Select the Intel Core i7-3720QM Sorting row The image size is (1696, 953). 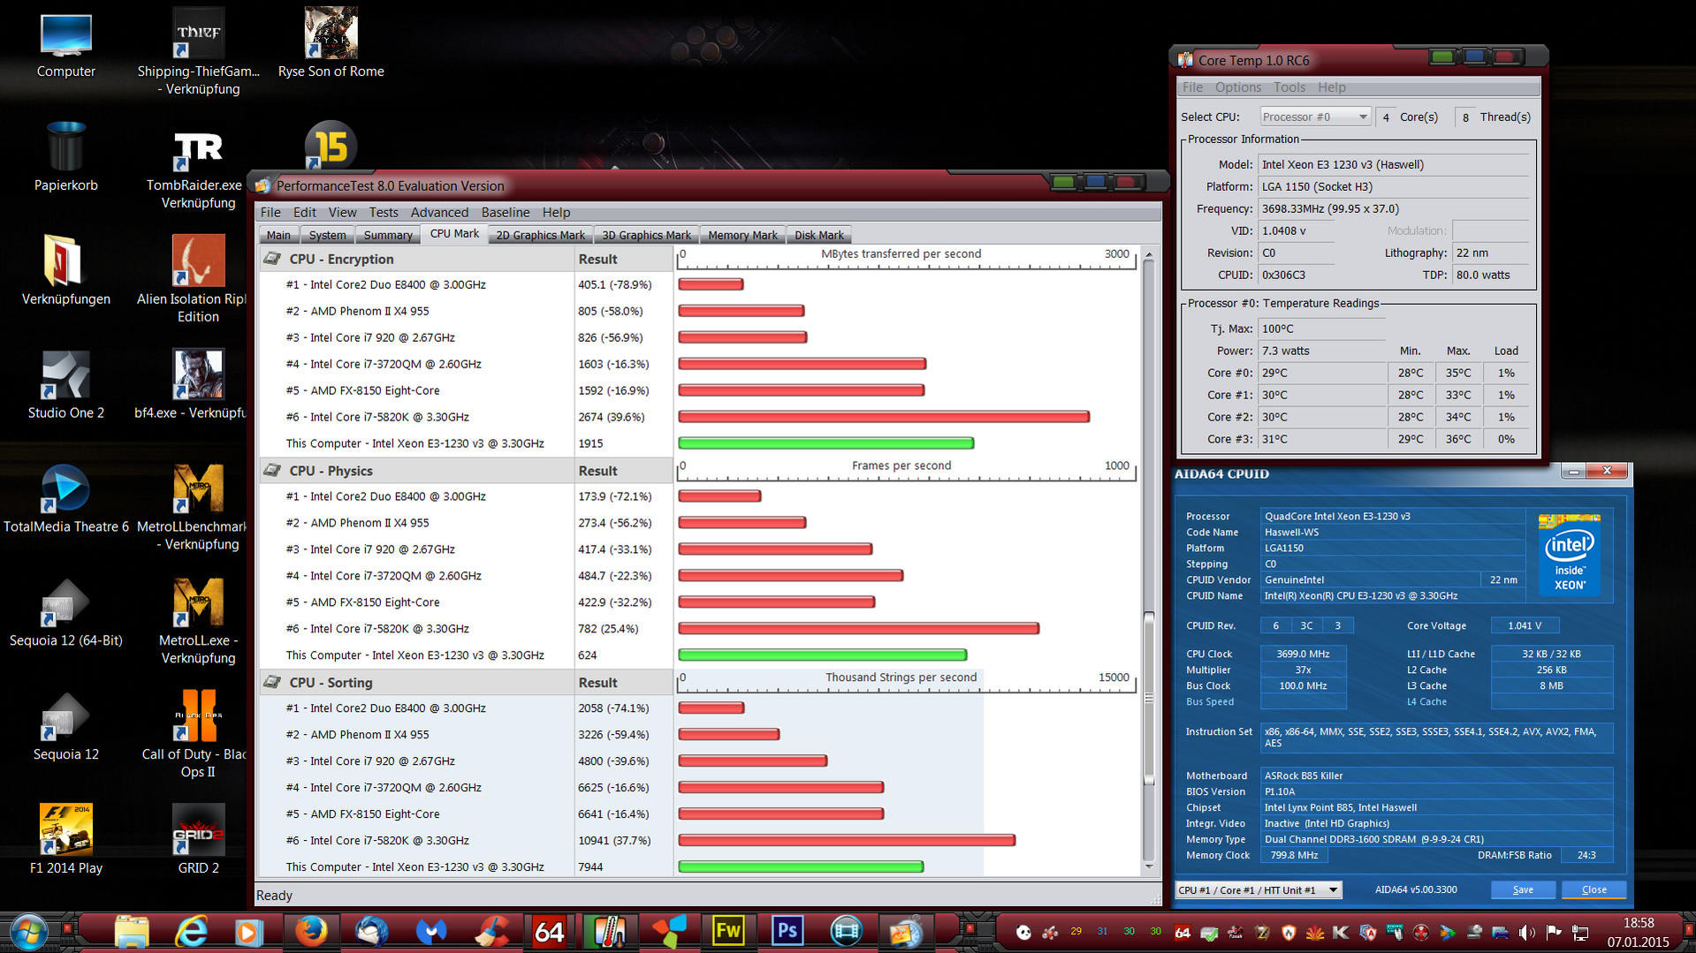[465, 788]
